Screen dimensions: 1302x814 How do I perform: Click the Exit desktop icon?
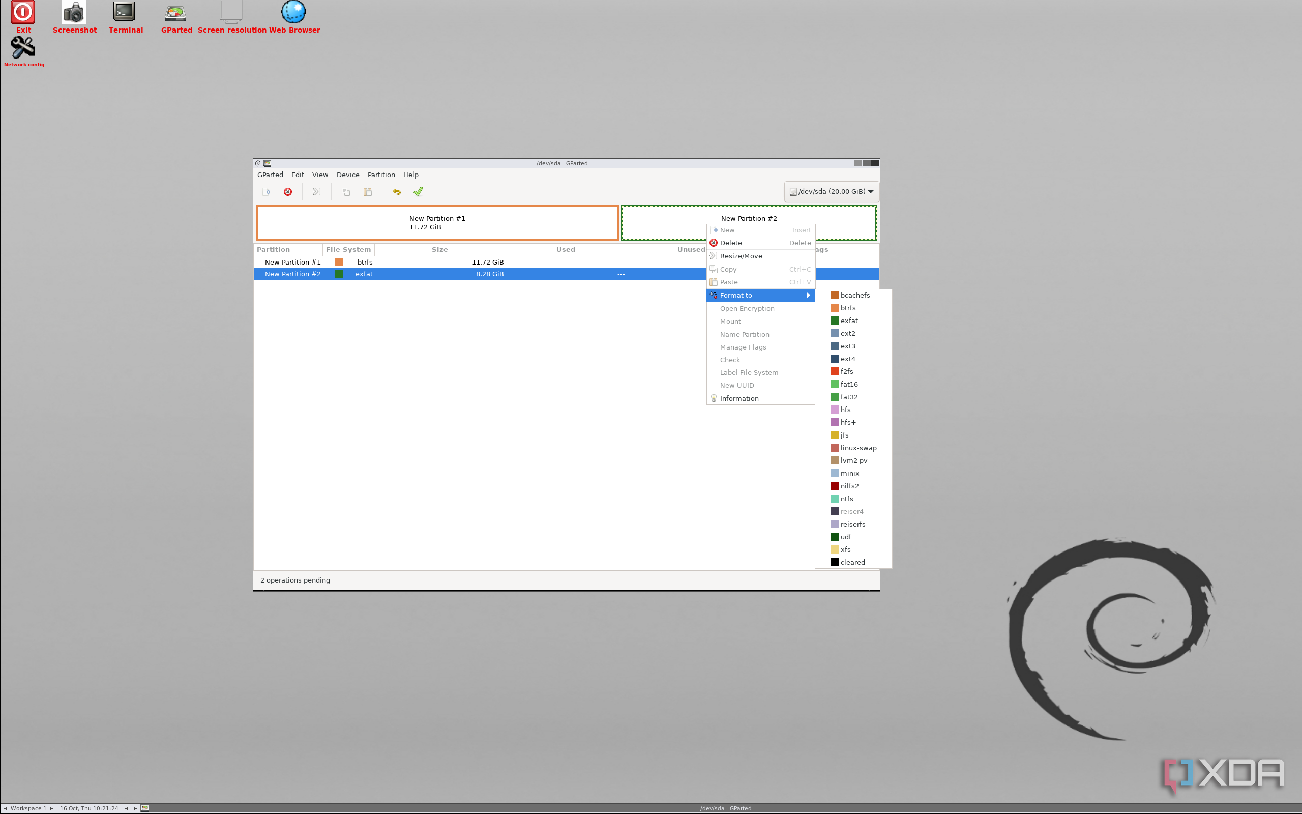[x=23, y=16]
